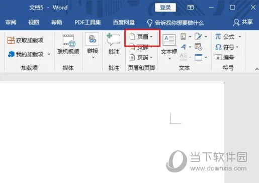Expand the WordArt dropdown arrow
259x183 pixels.
[190, 47]
